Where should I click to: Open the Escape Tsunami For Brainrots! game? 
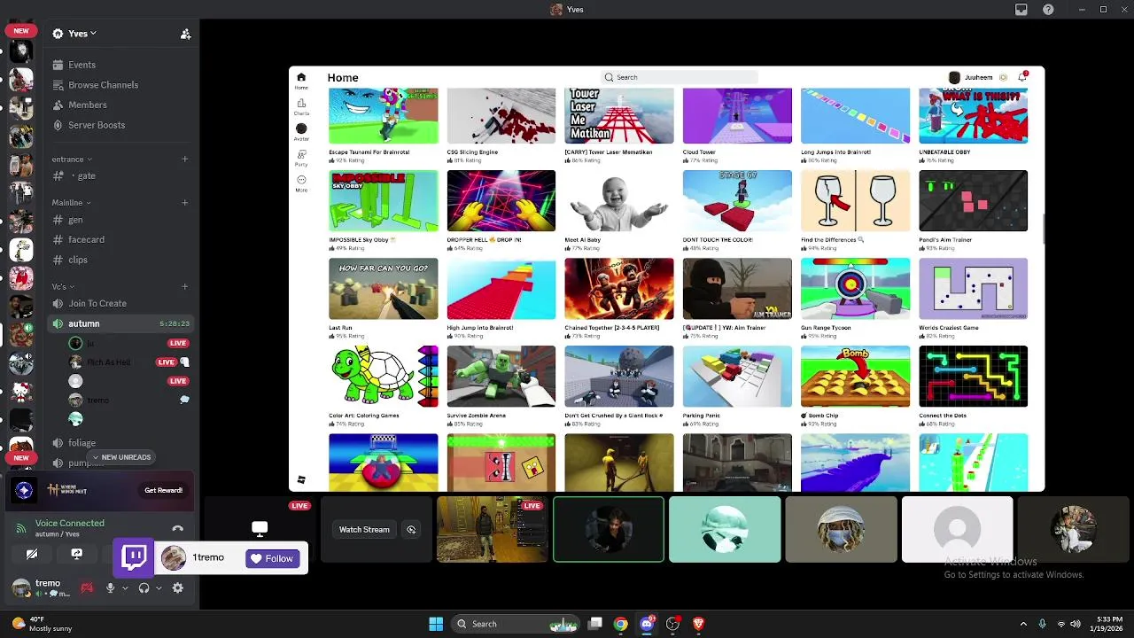tap(383, 115)
